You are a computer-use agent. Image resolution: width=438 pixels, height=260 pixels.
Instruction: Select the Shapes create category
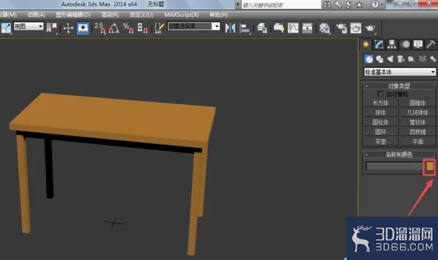click(379, 59)
